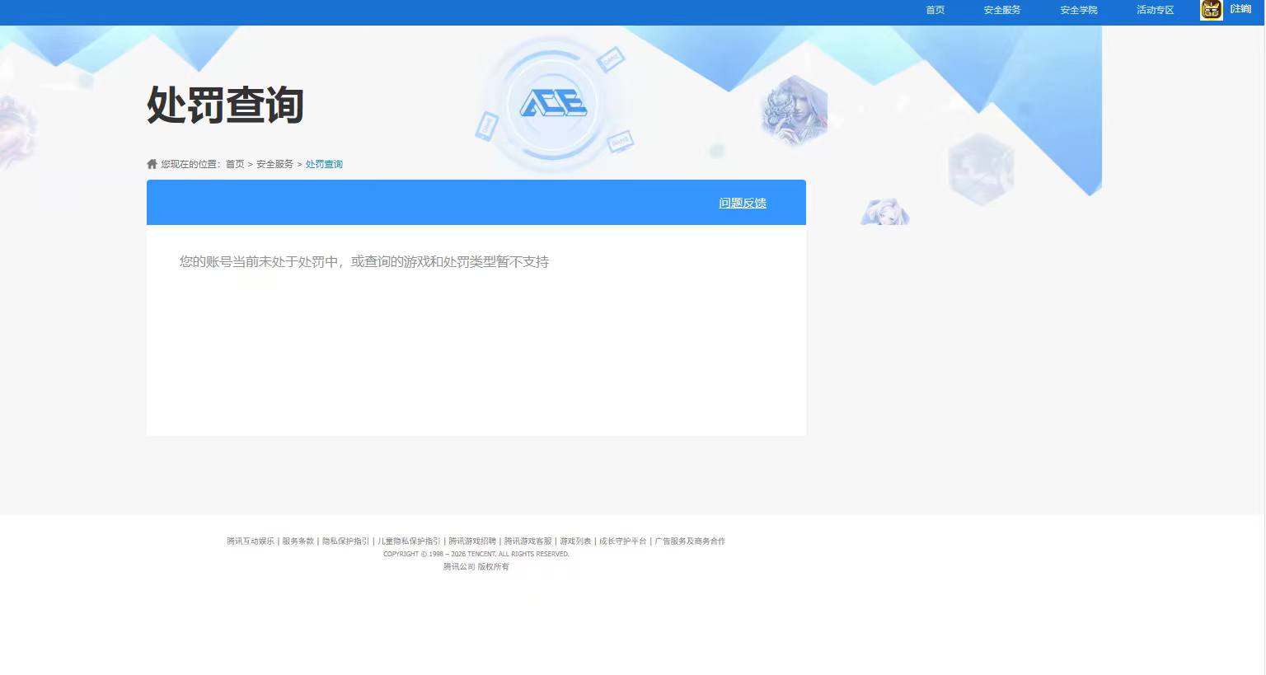The width and height of the screenshot is (1266, 675).
Task: Open the 广告服务及商务合作 footer link
Action: coord(690,541)
